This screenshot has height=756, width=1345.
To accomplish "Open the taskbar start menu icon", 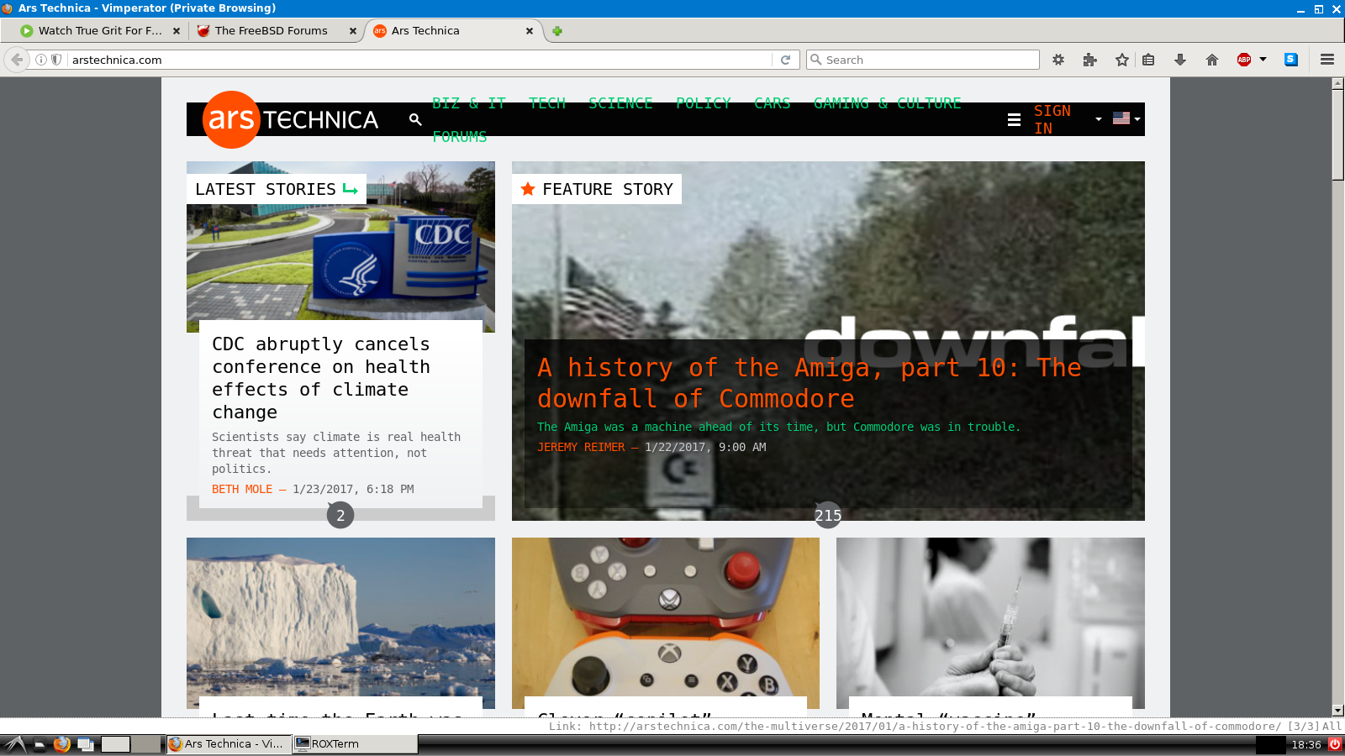I will click(x=14, y=744).
